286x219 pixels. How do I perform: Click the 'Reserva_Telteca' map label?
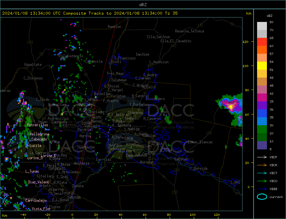[189, 31]
